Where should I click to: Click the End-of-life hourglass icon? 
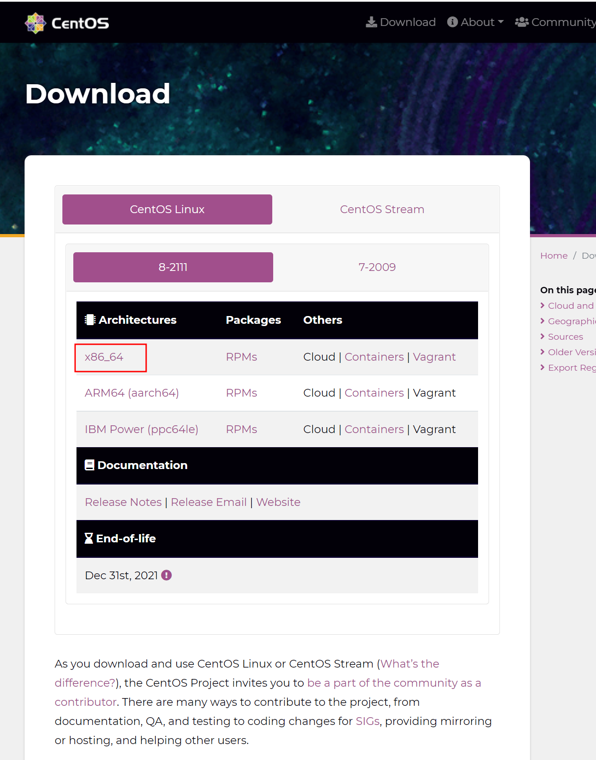[89, 538]
